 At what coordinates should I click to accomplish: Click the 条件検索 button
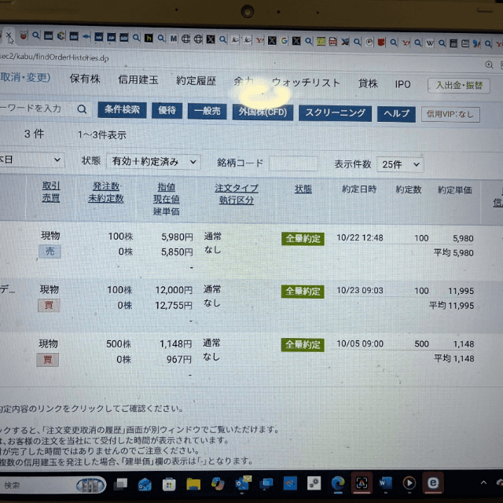click(122, 110)
